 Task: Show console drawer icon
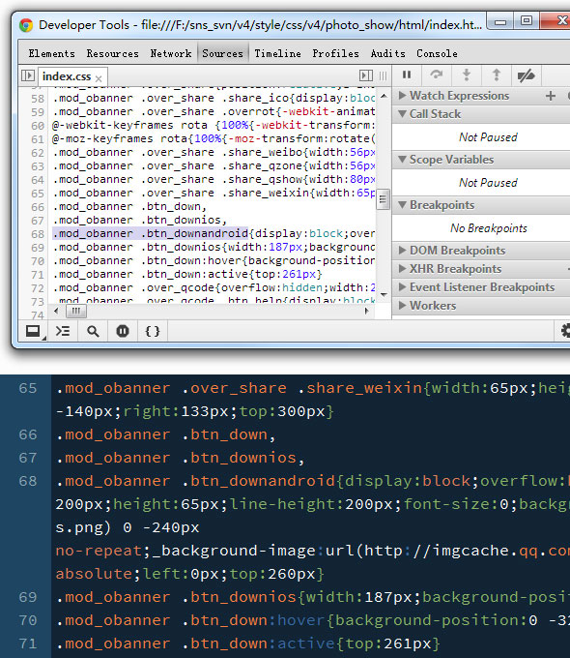(63, 331)
